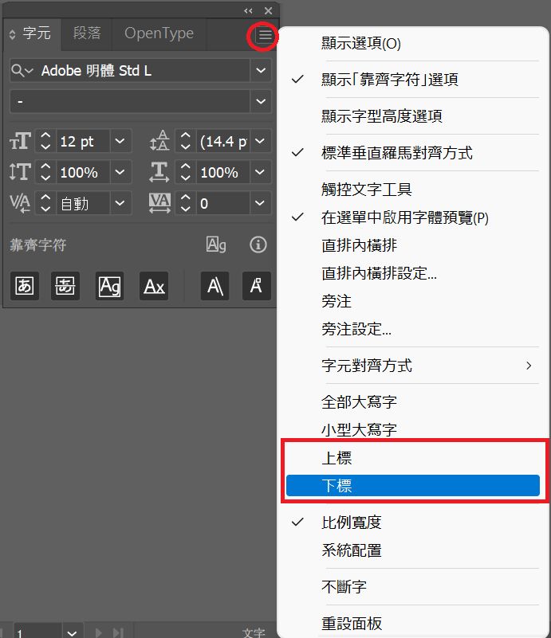Open the tracking 0 dropdown

[260, 203]
